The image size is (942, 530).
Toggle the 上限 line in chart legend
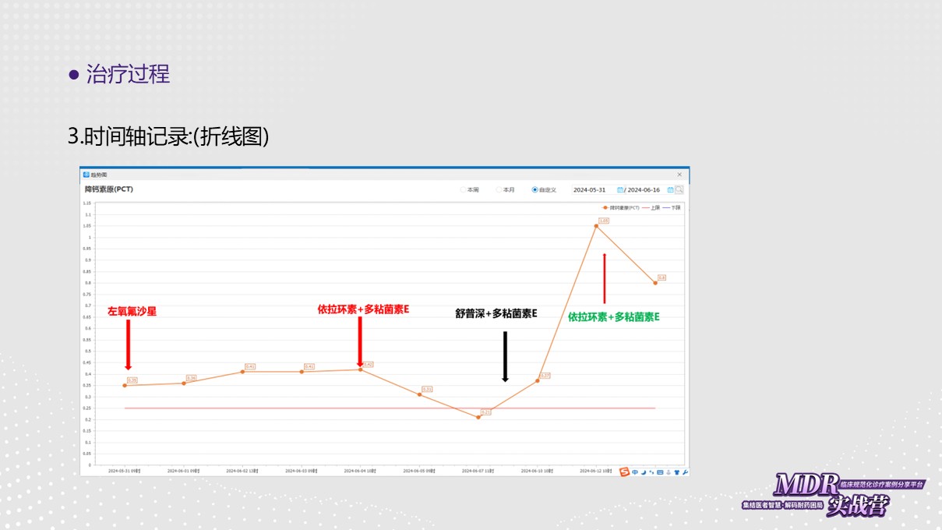651,208
